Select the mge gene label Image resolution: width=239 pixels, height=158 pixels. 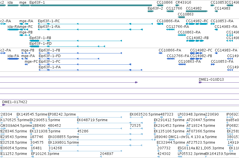23,3
